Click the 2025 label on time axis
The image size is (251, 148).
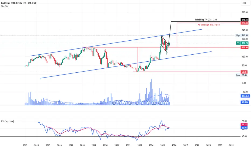point(162,145)
